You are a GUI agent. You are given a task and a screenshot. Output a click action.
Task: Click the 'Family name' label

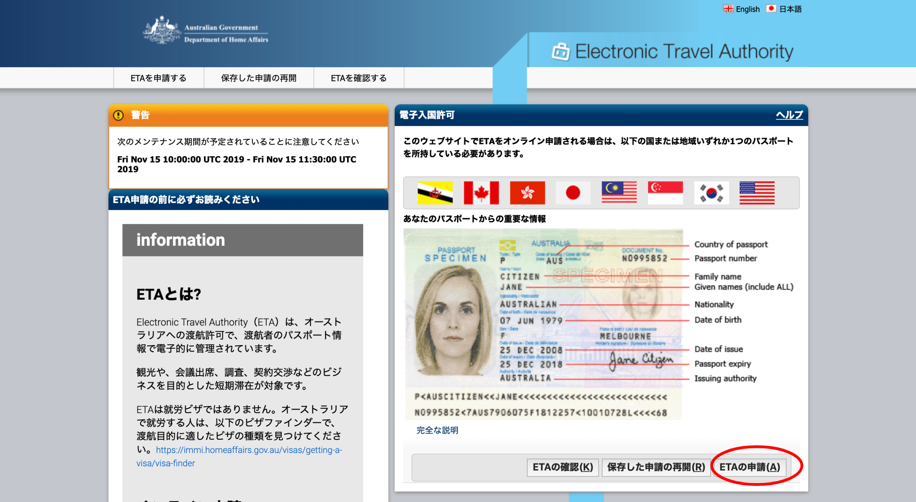click(x=718, y=276)
